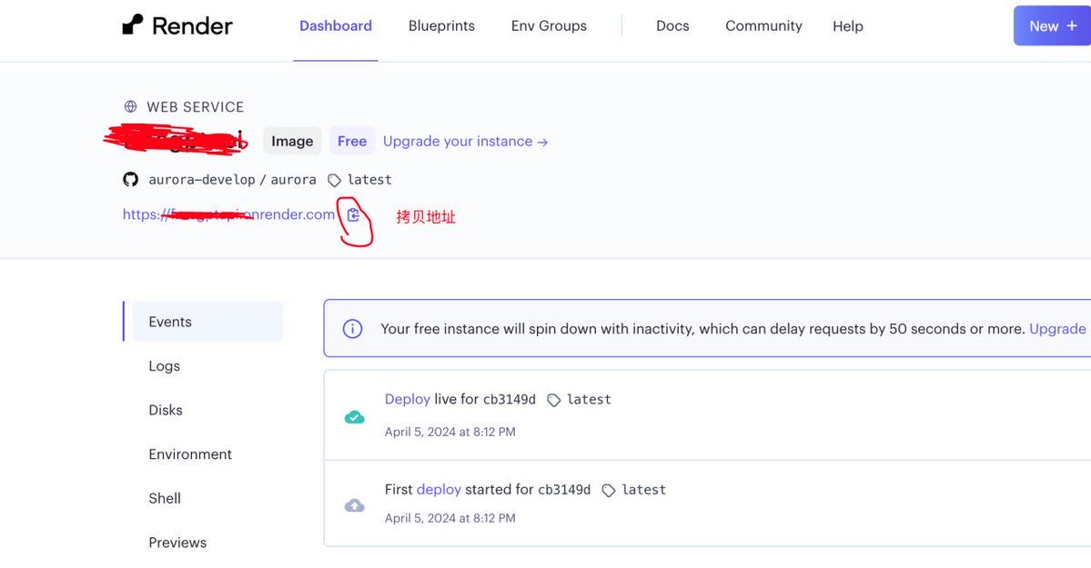This screenshot has width=1091, height=568.
Task: Click the Render logo icon
Action: 133,25
